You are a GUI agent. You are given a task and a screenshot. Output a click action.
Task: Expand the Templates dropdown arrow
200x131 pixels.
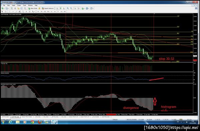coord(93,8)
